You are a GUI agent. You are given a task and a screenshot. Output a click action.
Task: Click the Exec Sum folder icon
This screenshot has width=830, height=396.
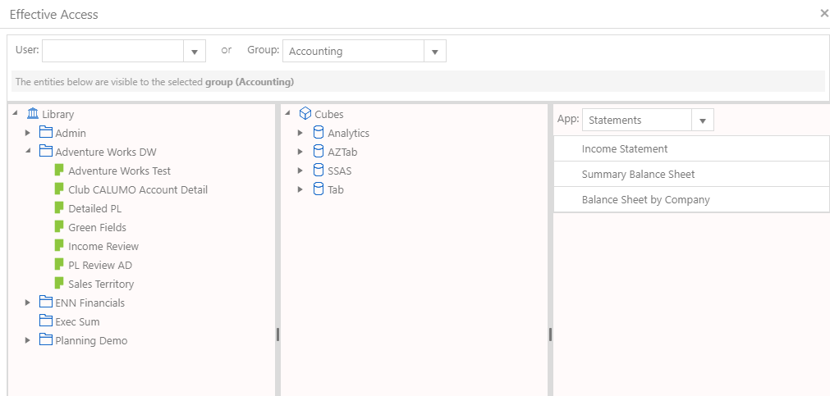click(x=46, y=321)
